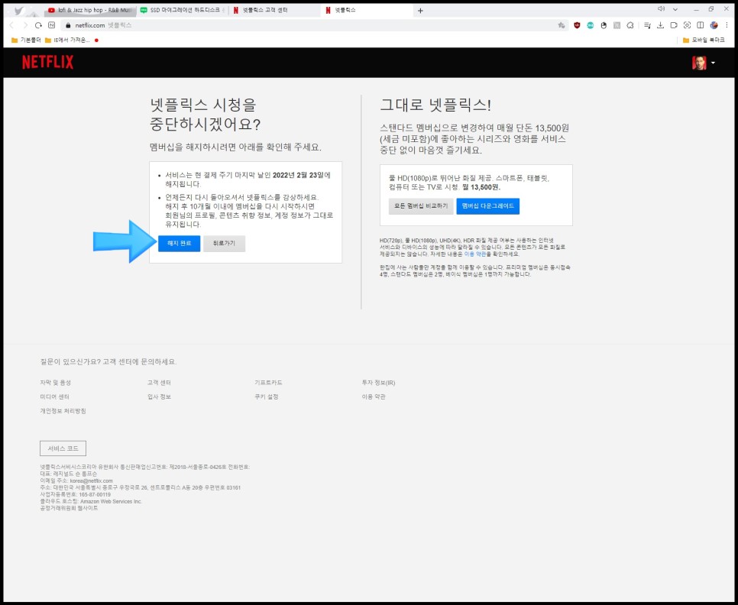Open the 미디어 센터 footer link
Screen dimensions: 738x605
[x=54, y=397]
